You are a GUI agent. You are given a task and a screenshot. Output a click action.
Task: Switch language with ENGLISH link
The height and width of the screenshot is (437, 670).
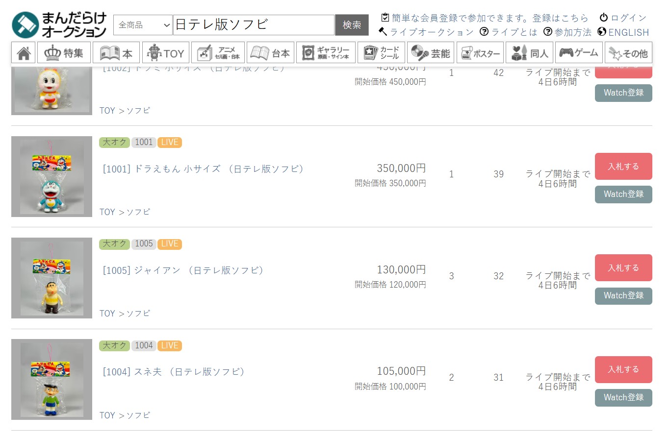[x=623, y=32]
